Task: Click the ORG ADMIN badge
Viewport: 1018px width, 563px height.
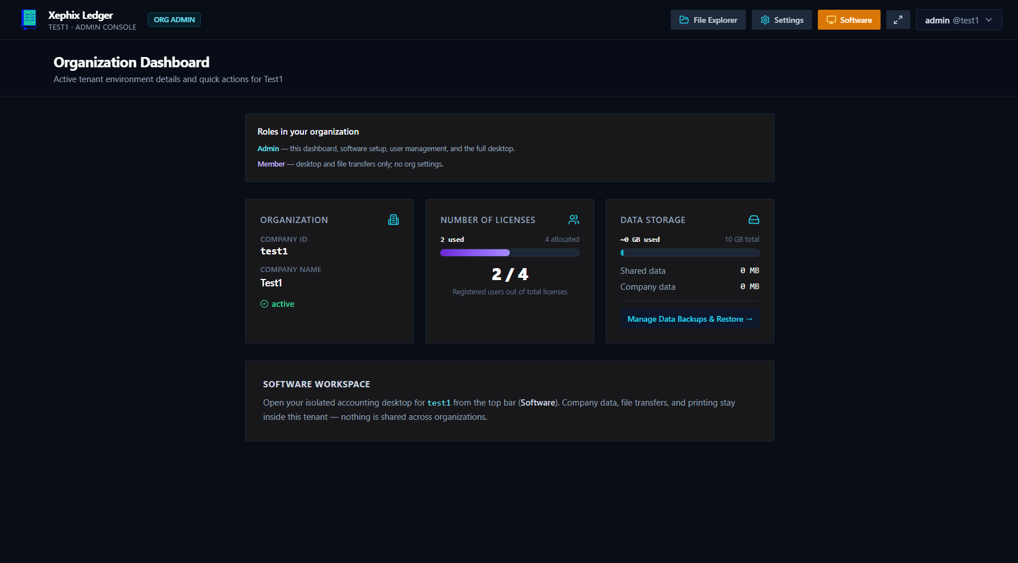Action: pyautogui.click(x=174, y=19)
